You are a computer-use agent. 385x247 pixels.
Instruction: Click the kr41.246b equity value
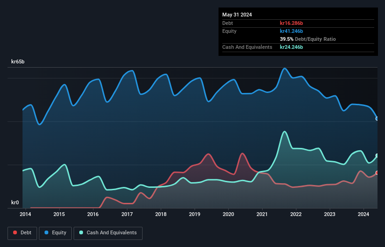point(292,31)
